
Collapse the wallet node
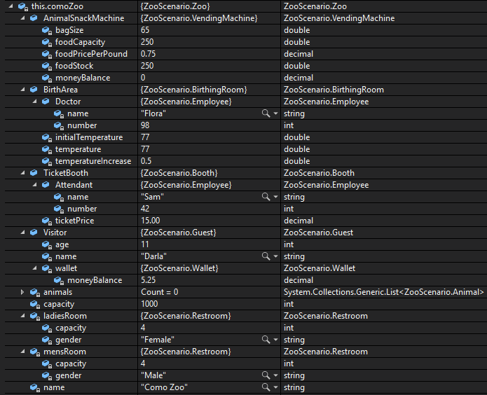coord(35,268)
